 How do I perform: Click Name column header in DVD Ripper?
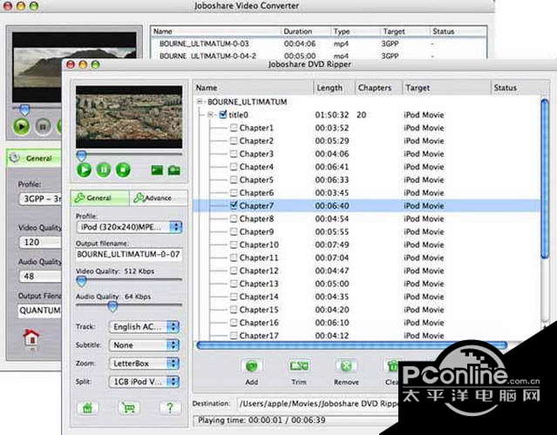click(x=253, y=88)
